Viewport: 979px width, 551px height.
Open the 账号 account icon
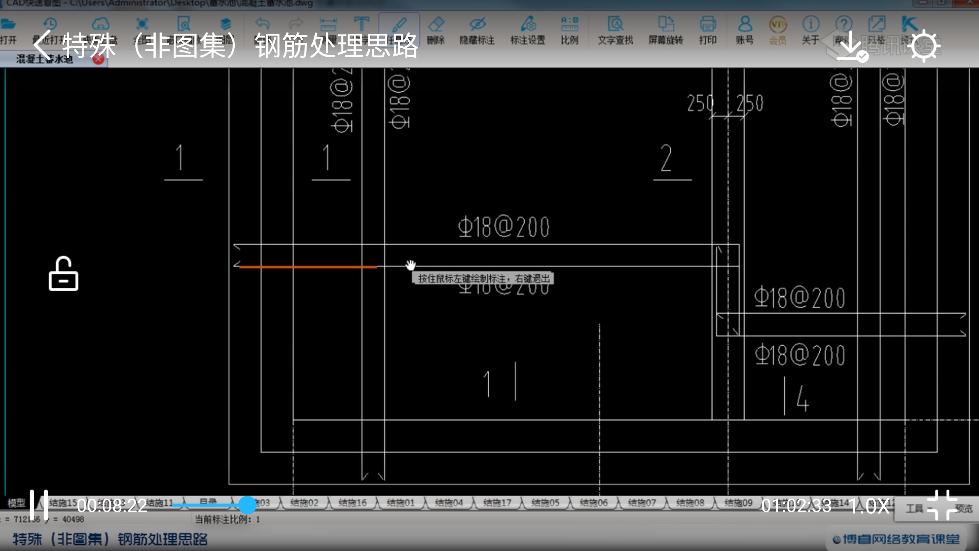(x=745, y=31)
